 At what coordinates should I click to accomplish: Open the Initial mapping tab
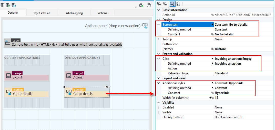point(74,13)
